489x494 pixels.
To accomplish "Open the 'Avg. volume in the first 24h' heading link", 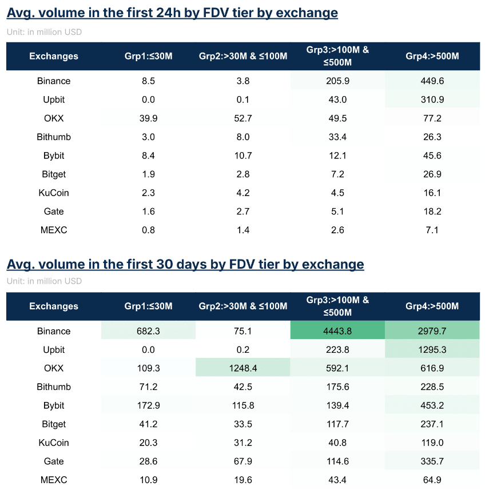I will click(x=172, y=13).
